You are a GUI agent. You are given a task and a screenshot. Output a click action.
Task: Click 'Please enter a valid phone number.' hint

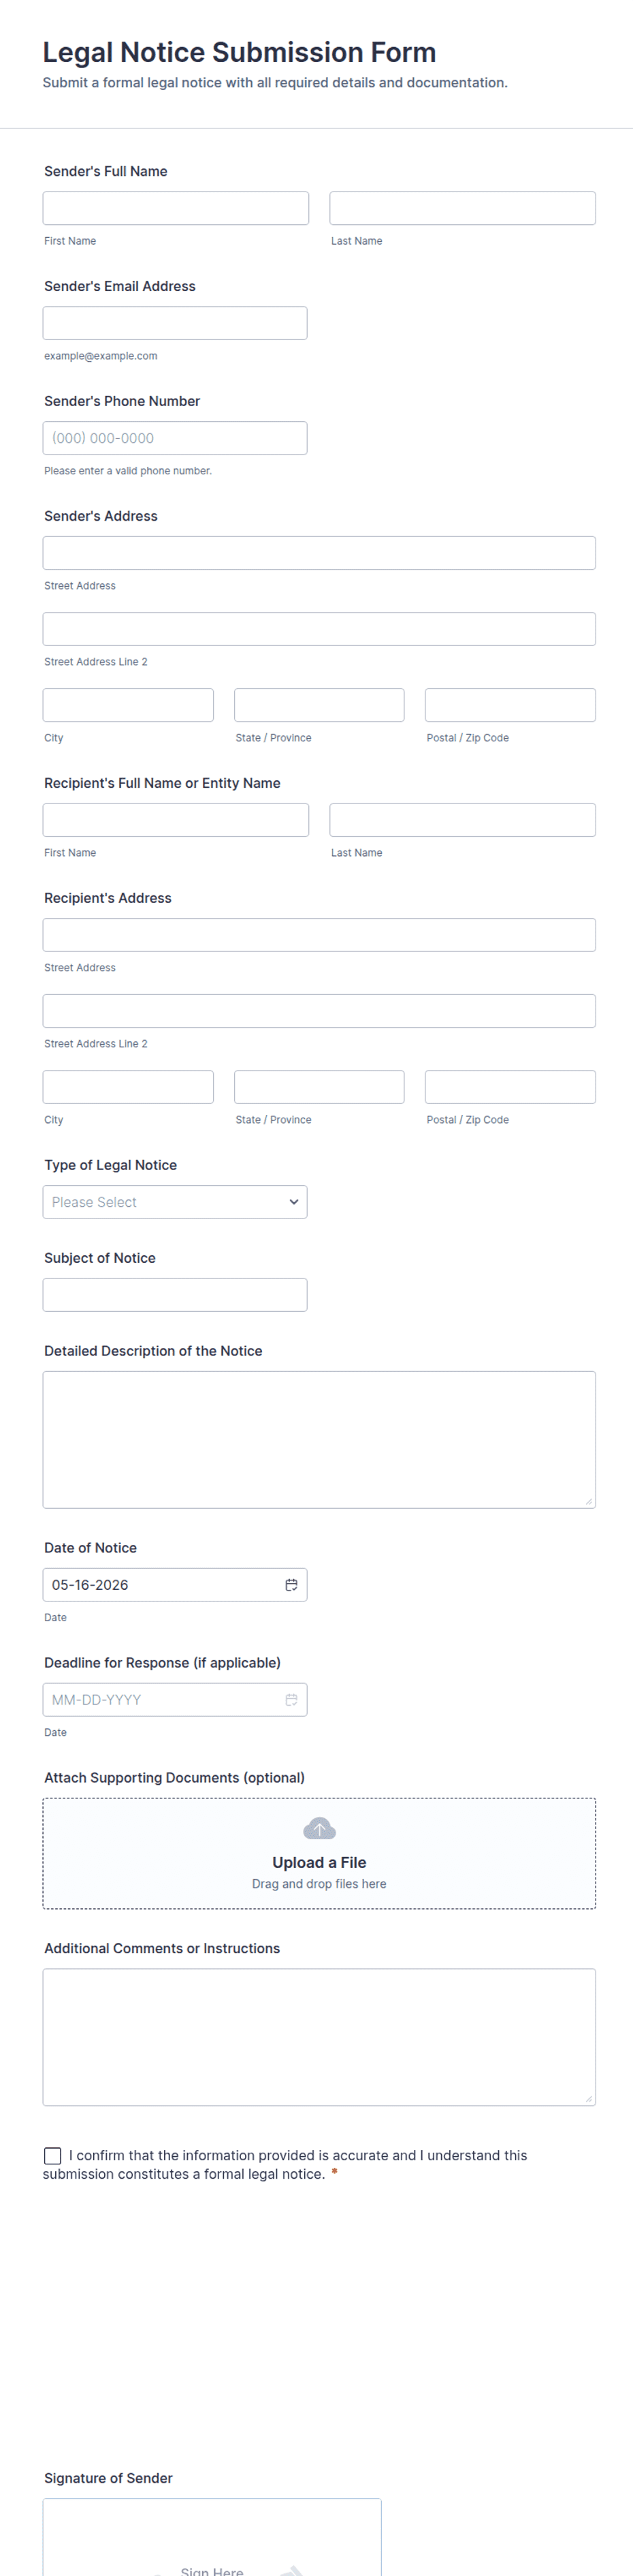[128, 471]
